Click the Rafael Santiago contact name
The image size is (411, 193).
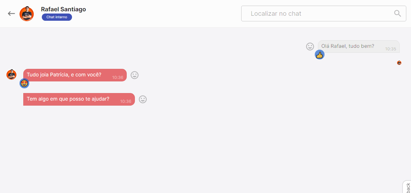(64, 9)
